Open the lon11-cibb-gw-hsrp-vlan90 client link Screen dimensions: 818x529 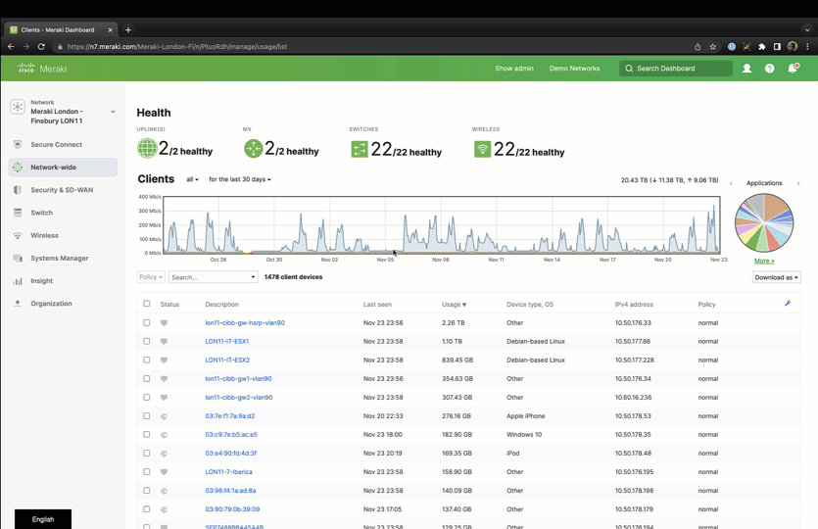(x=245, y=323)
